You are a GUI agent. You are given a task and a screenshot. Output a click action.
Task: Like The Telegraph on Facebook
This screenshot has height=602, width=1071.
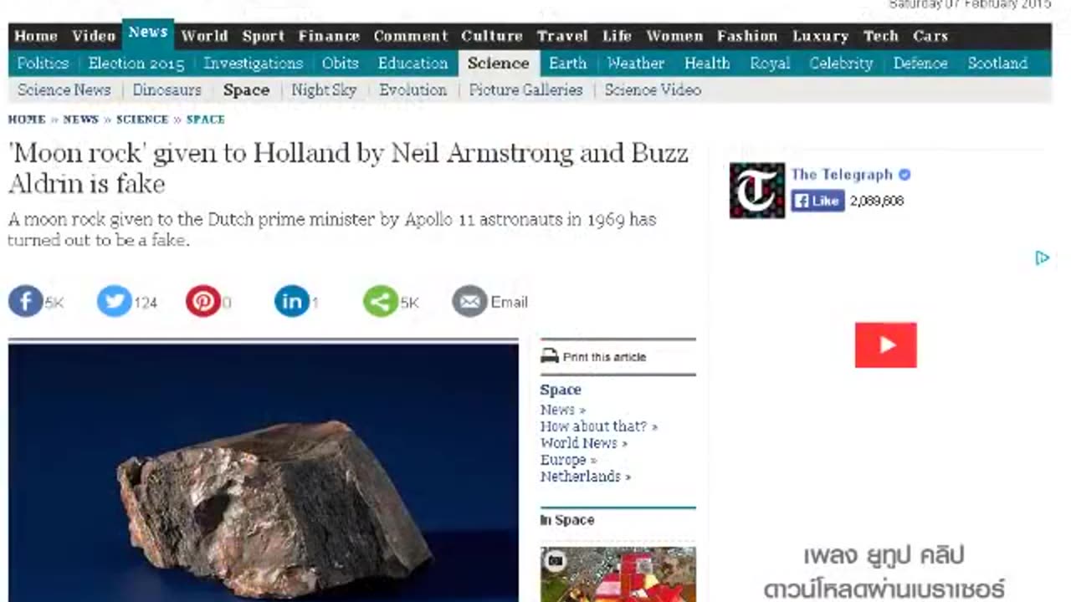817,201
